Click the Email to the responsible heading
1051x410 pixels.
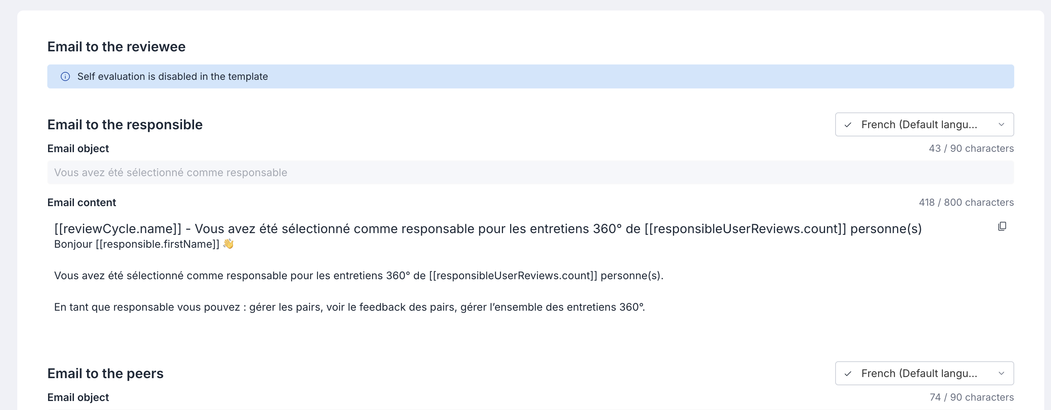[x=125, y=125]
